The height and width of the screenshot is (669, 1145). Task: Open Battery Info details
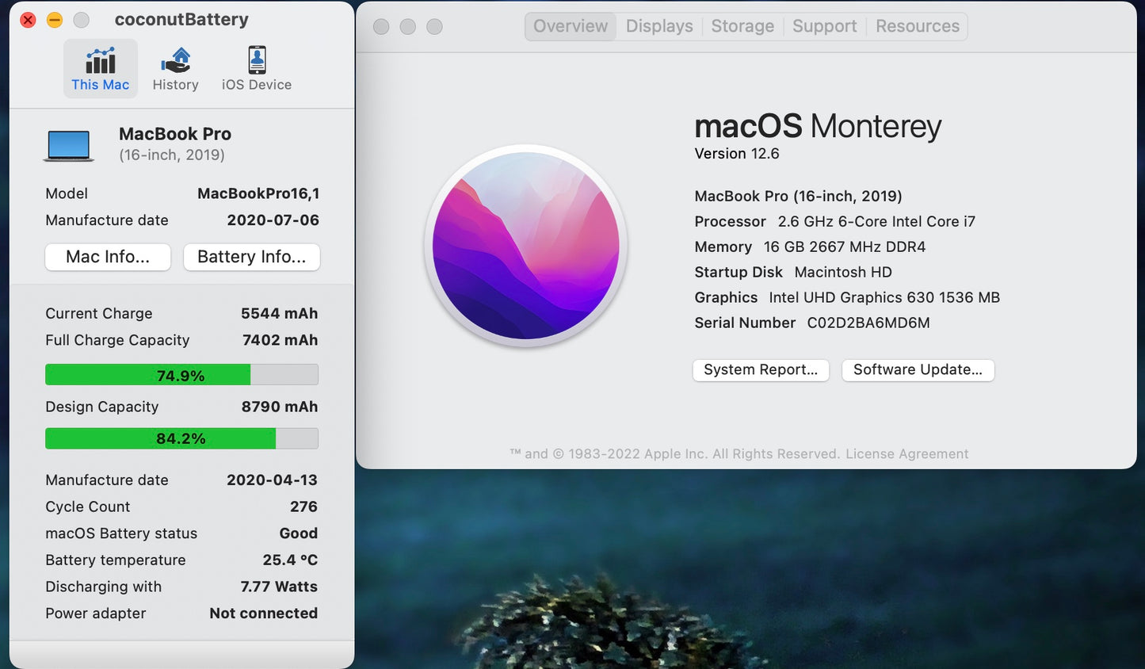(x=251, y=257)
